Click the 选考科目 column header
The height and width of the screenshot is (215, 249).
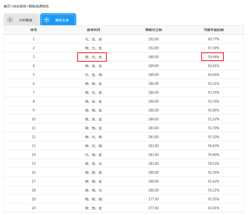click(93, 30)
